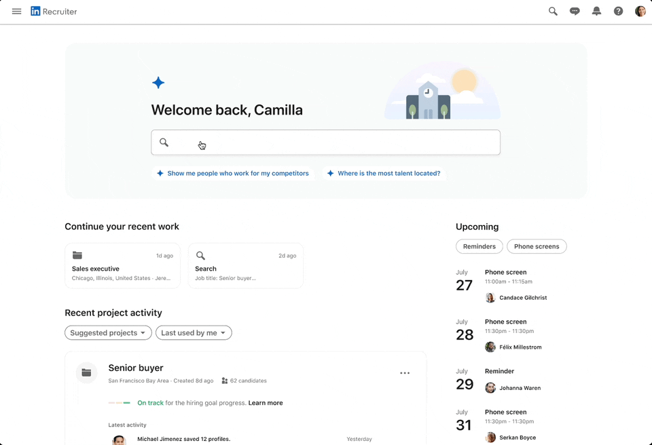Click the name Félix Millestrom
This screenshot has width=652, height=445.
click(x=520, y=347)
